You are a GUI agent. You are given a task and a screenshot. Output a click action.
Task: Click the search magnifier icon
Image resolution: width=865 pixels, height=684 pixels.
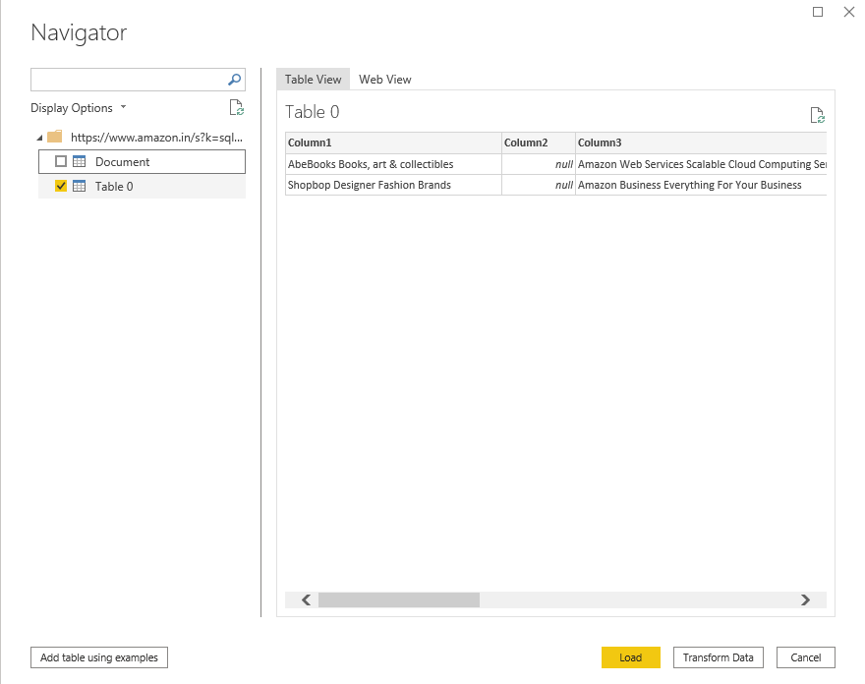pyautogui.click(x=235, y=80)
